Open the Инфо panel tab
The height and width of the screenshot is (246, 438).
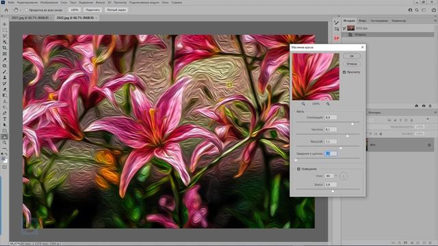tap(363, 20)
